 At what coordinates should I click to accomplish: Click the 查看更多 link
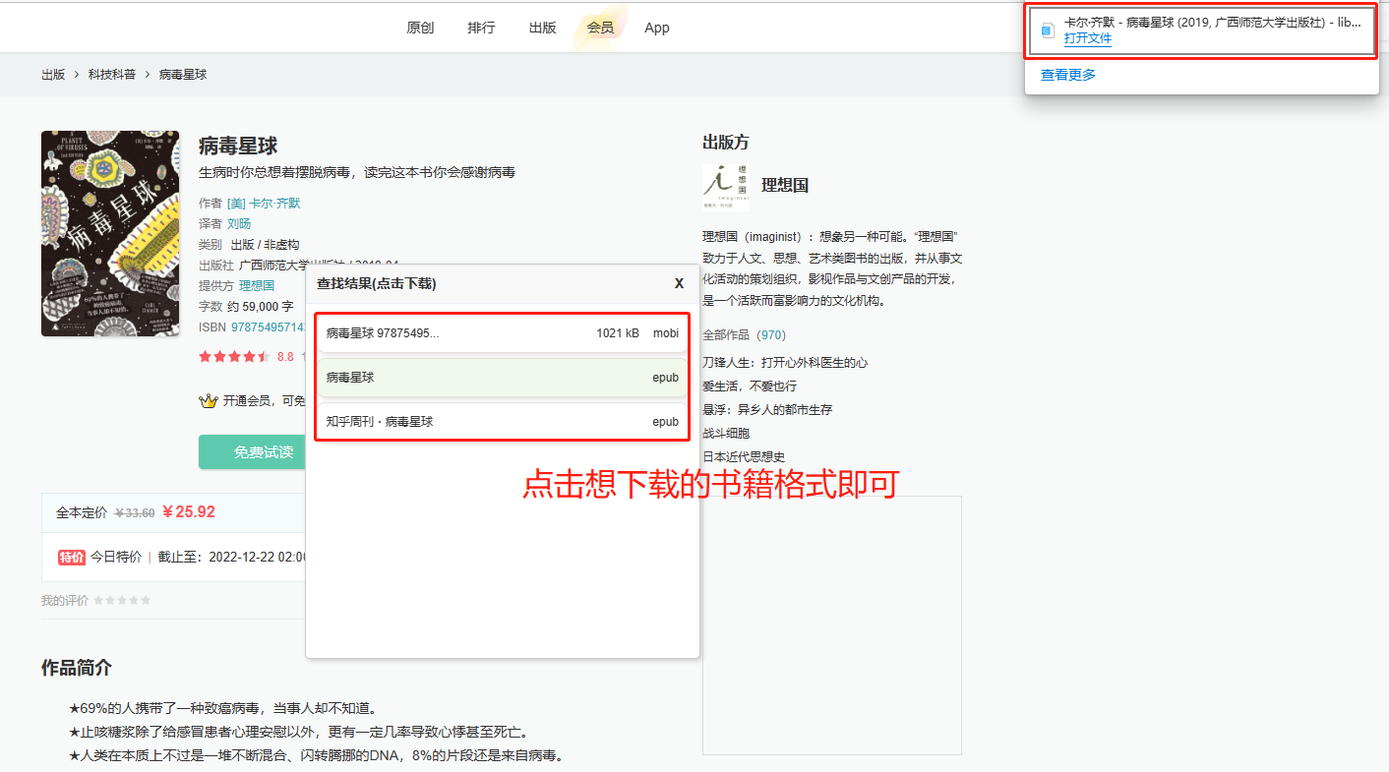[1067, 73]
